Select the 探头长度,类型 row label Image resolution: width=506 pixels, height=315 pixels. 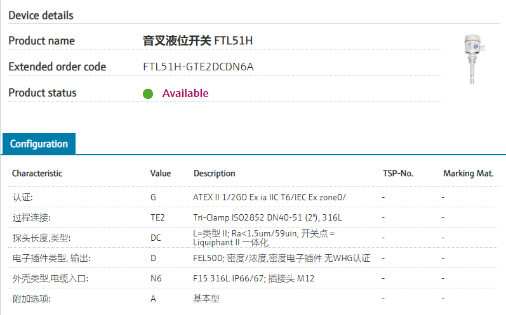click(x=41, y=238)
